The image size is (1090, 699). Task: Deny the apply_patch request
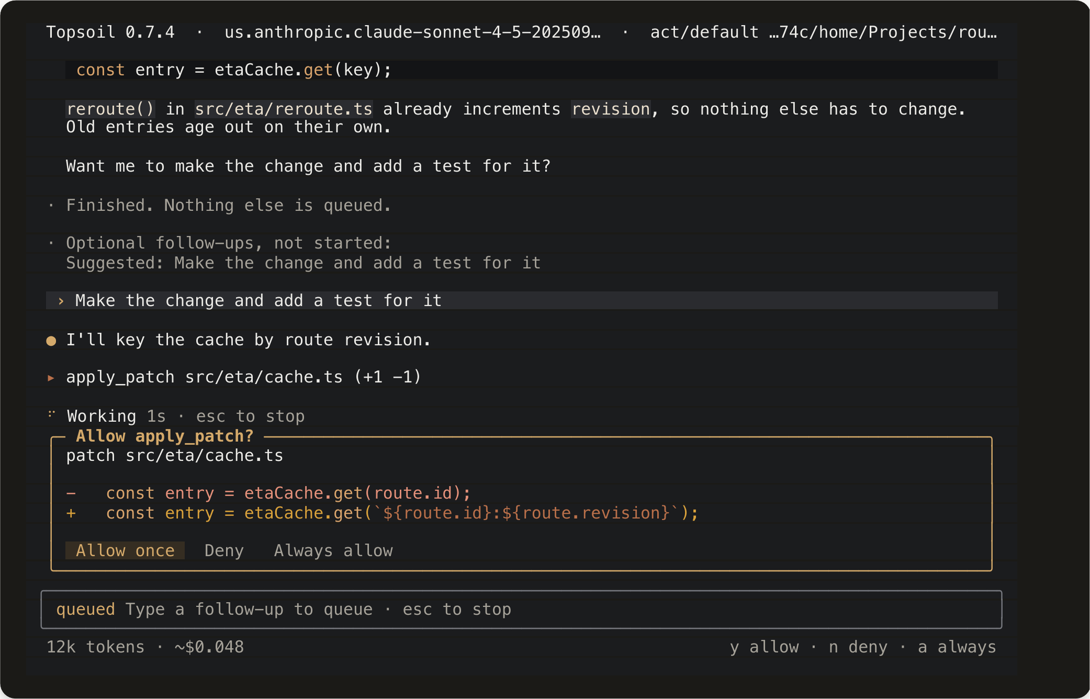pyautogui.click(x=224, y=550)
